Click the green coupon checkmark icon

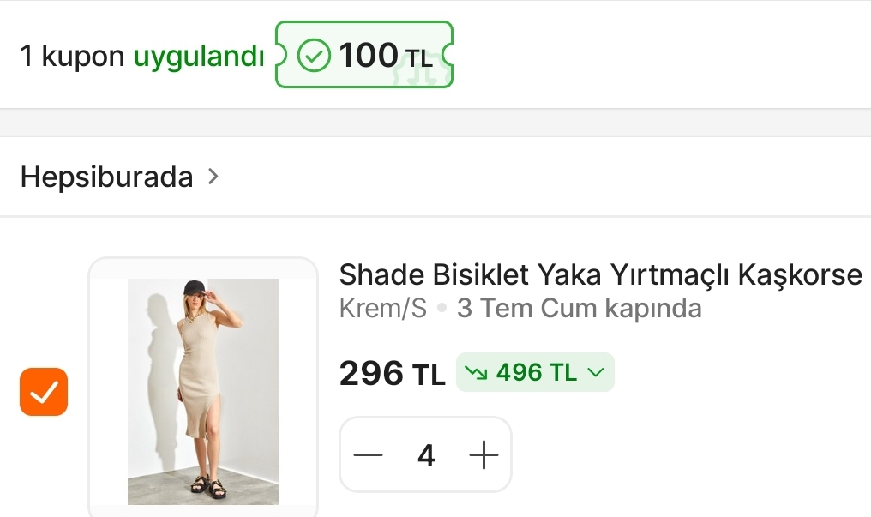(x=314, y=55)
